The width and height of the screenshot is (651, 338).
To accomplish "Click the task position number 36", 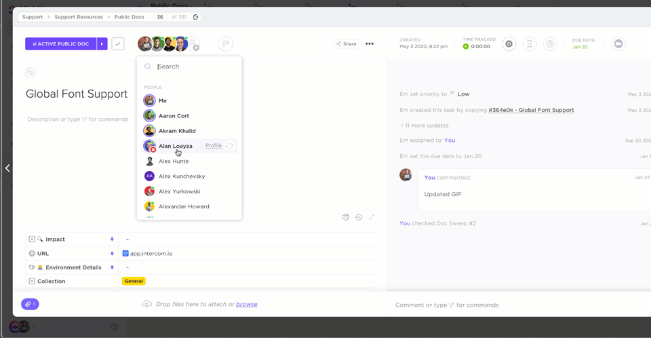I will click(160, 17).
